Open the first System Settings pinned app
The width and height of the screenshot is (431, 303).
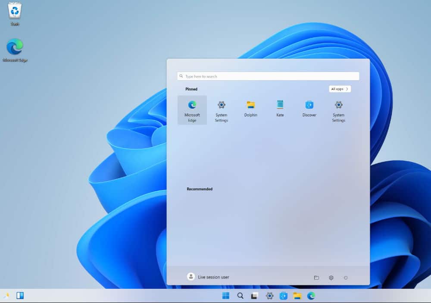pyautogui.click(x=221, y=110)
